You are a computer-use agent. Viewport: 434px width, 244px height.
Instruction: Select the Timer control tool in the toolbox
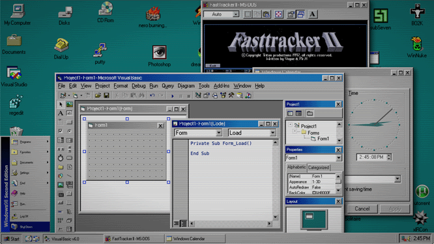(x=61, y=157)
